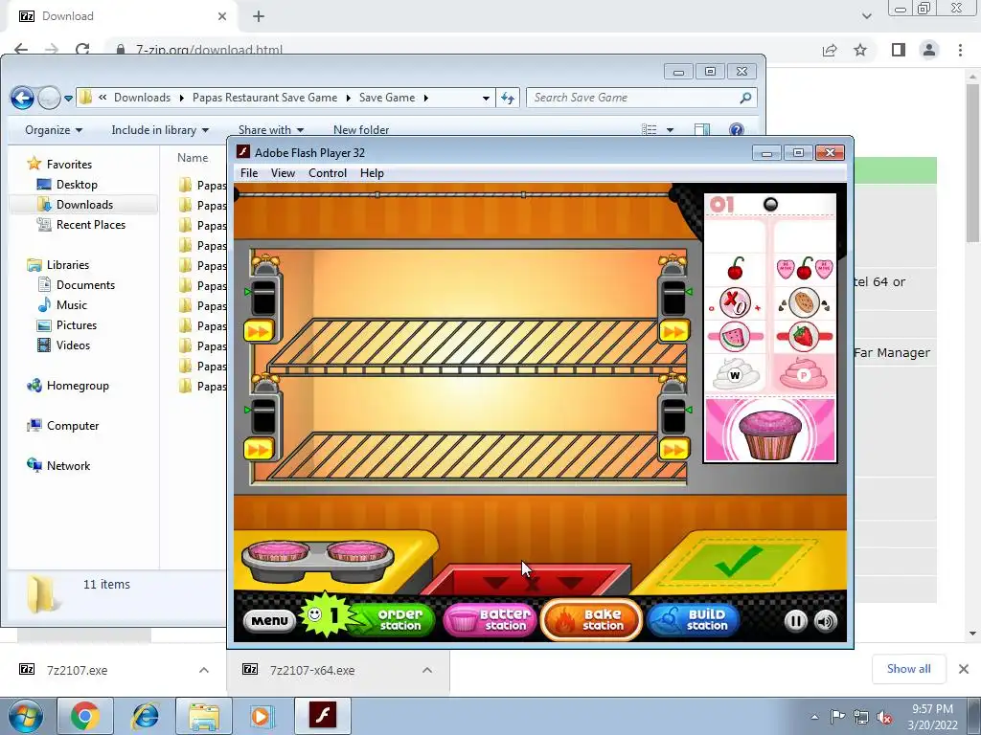Switch to the Batter Station
Screen dimensions: 981x735
point(490,619)
